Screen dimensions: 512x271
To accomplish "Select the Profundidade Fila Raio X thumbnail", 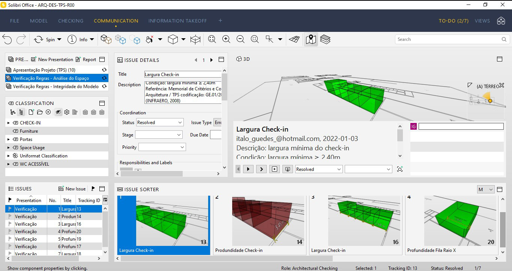I will (x=452, y=225).
